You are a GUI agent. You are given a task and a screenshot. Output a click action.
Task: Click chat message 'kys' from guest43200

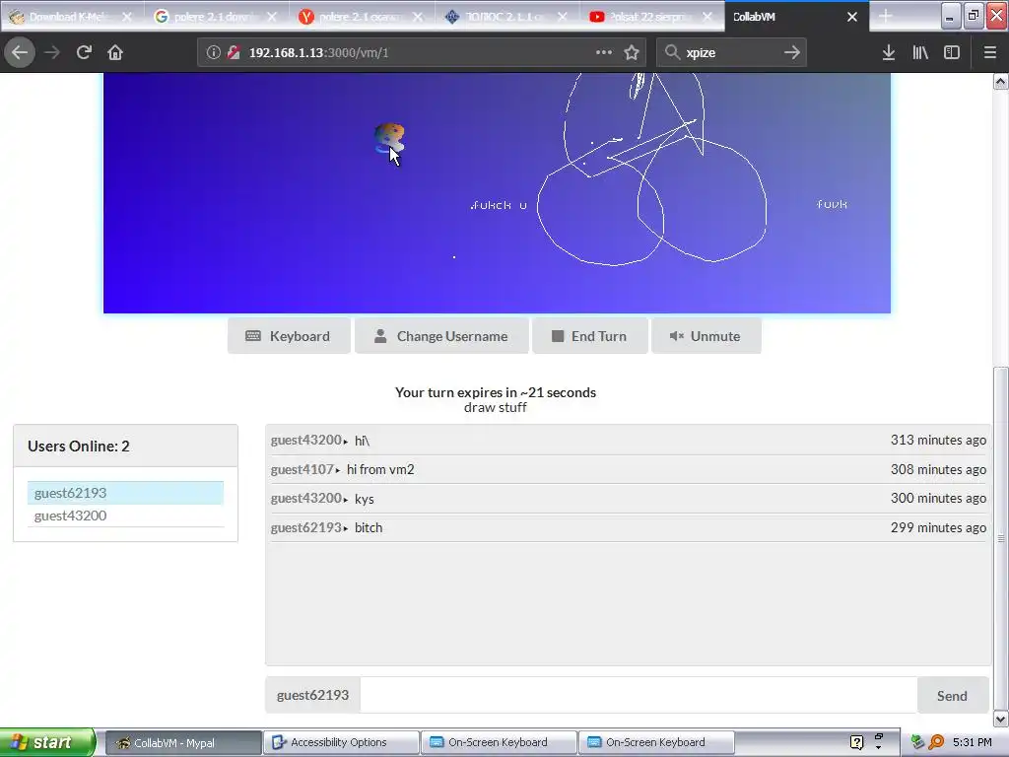click(x=365, y=499)
